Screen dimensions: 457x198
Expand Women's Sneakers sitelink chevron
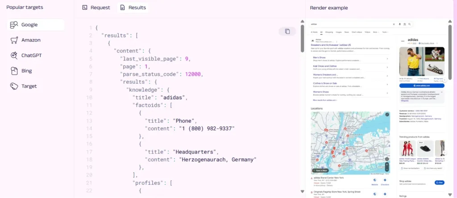(x=387, y=76)
